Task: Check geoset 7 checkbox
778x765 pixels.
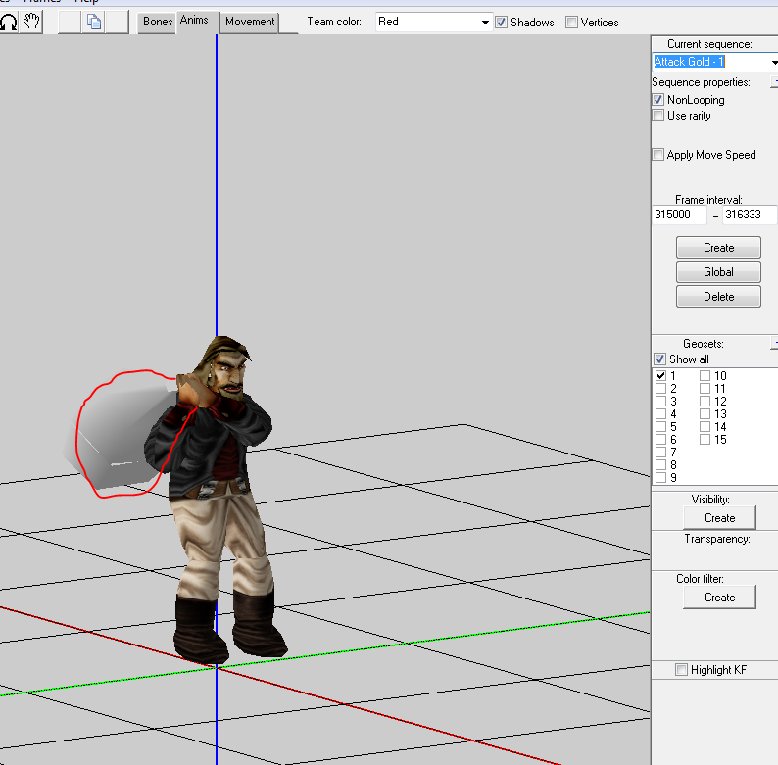Action: (660, 452)
